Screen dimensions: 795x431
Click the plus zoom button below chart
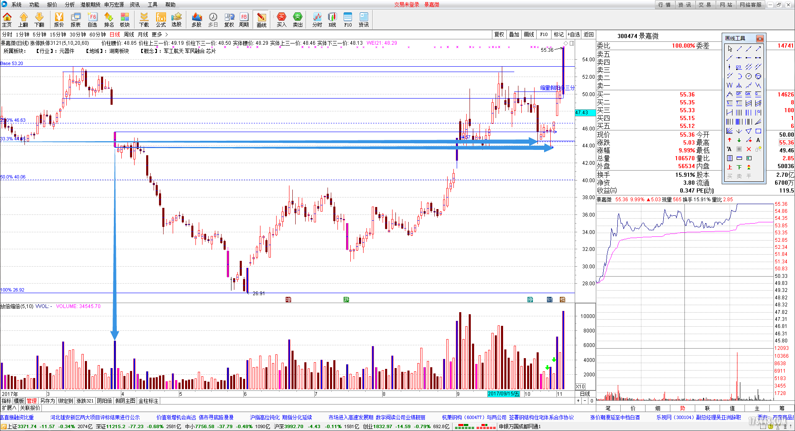pos(578,401)
